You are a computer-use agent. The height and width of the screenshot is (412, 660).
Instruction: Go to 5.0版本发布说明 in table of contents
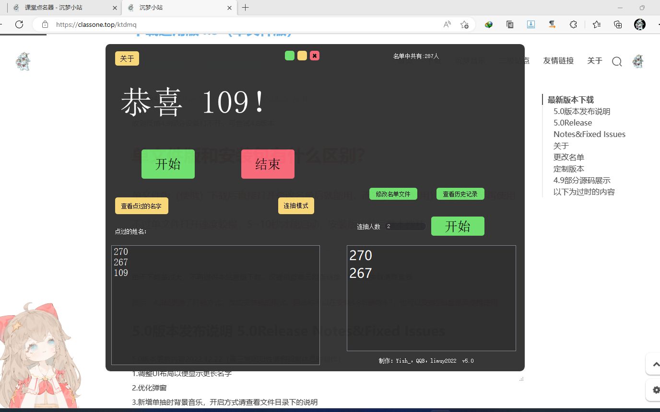[582, 111]
